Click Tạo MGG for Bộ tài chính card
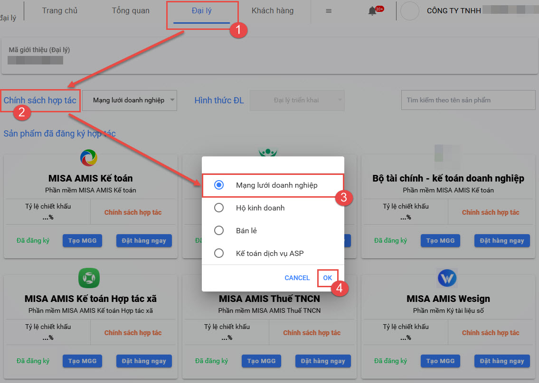539x383 pixels. coord(440,241)
